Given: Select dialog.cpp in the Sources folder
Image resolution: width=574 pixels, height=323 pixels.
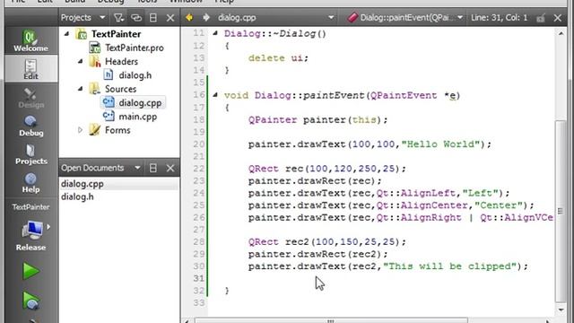Looking at the screenshot, I should point(140,102).
